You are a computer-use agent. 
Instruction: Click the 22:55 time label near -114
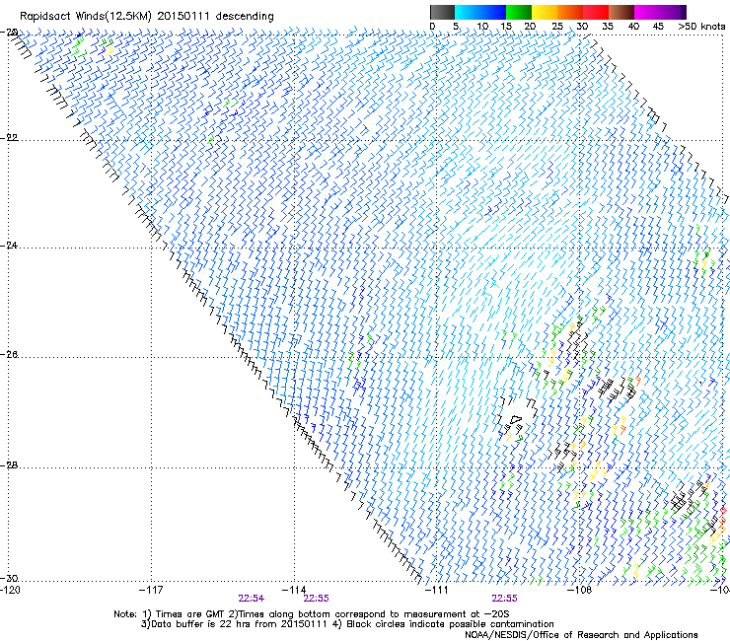pyautogui.click(x=316, y=599)
